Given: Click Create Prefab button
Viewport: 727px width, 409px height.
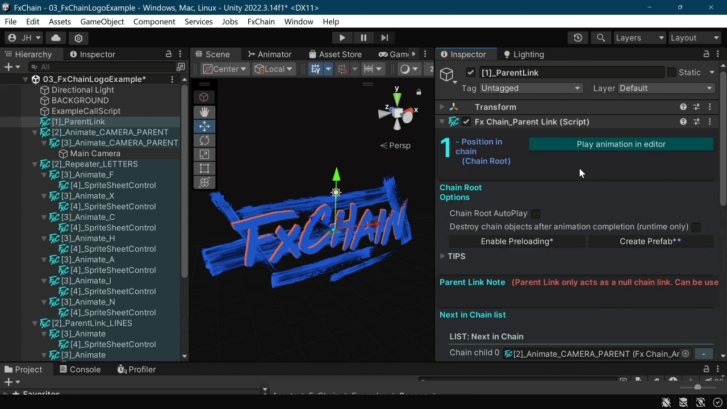Looking at the screenshot, I should point(650,241).
